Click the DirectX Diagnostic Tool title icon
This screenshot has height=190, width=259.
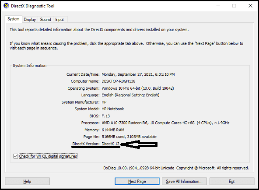click(x=6, y=6)
